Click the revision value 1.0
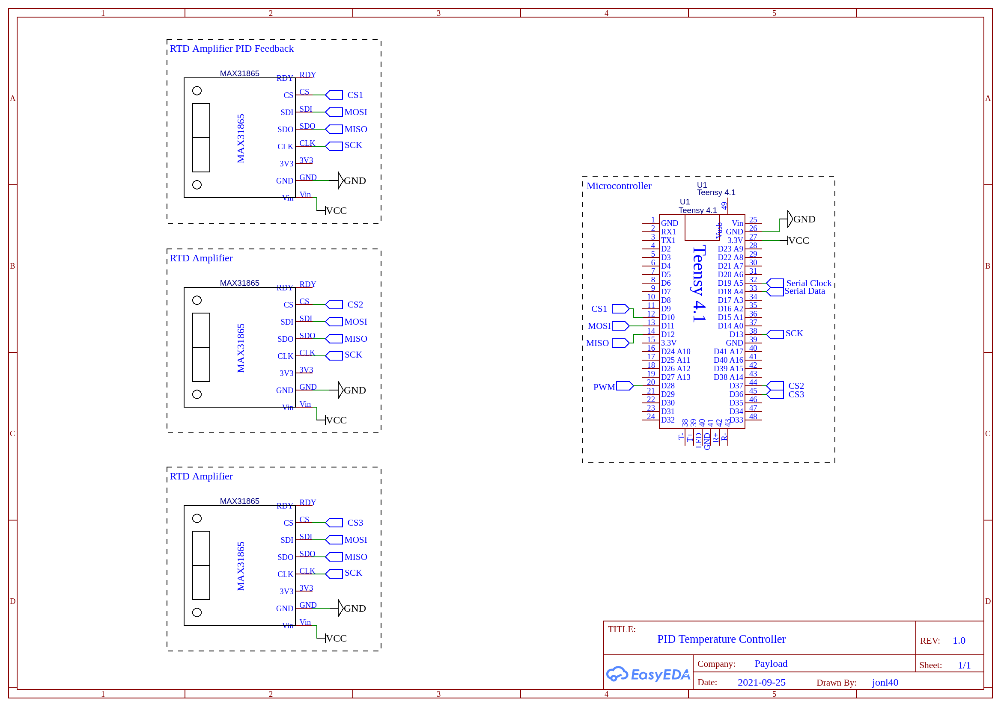This screenshot has width=1001, height=707. click(959, 640)
